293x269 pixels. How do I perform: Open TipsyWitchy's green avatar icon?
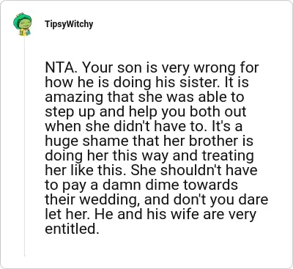[23, 24]
